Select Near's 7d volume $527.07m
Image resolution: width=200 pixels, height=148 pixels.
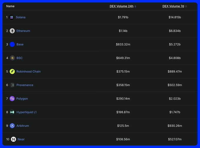(175, 139)
